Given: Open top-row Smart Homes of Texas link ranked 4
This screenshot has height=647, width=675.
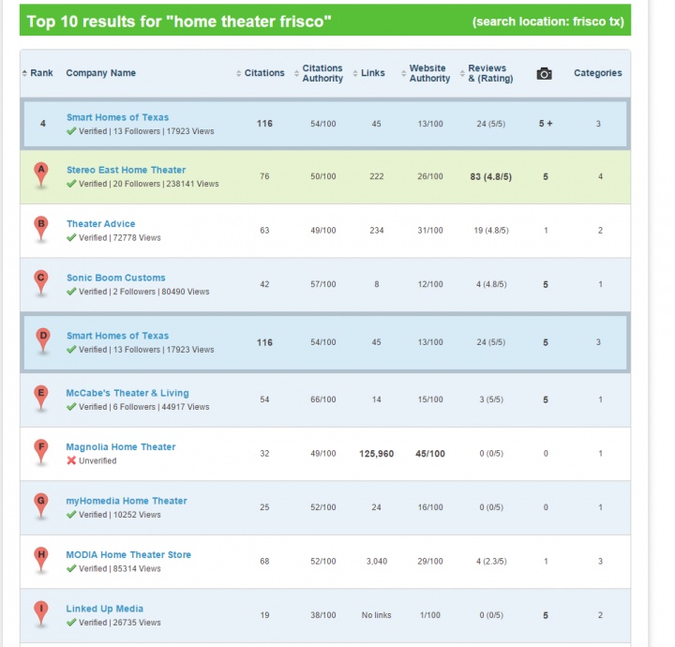Looking at the screenshot, I should (x=117, y=117).
